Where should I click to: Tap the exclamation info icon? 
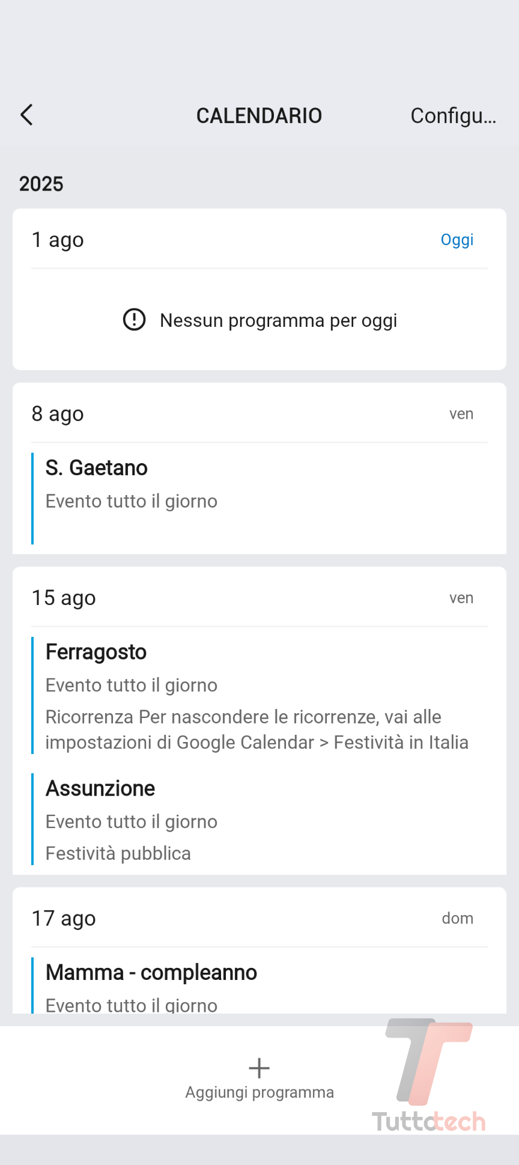click(134, 320)
